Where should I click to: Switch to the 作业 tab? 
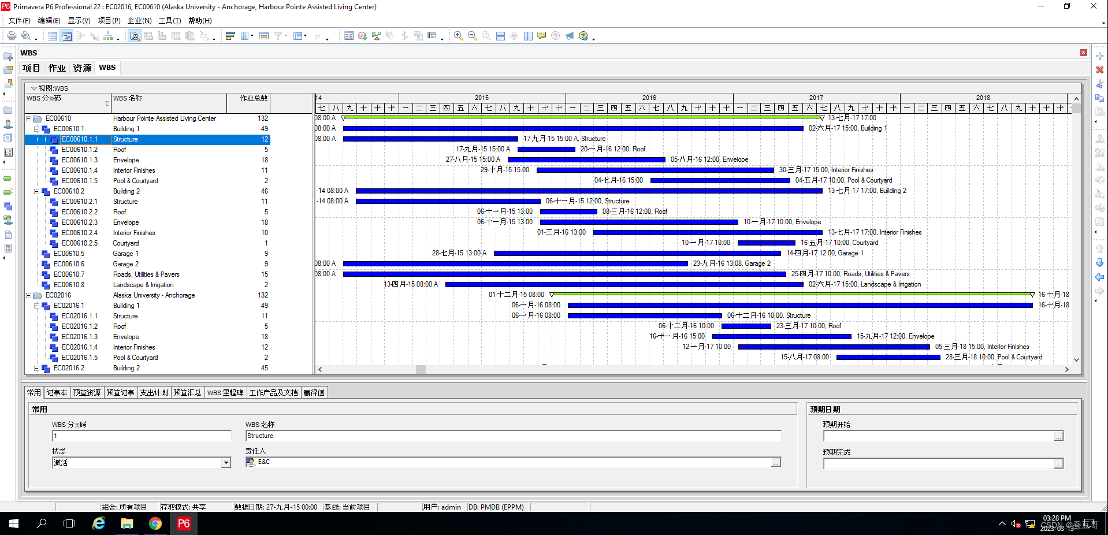pos(57,68)
